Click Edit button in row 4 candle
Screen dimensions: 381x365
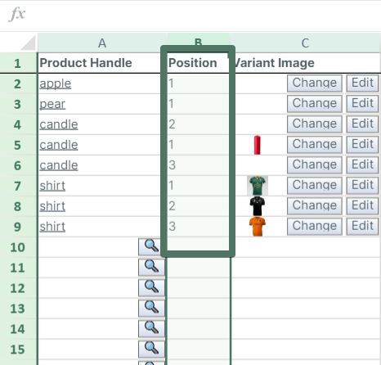point(362,124)
